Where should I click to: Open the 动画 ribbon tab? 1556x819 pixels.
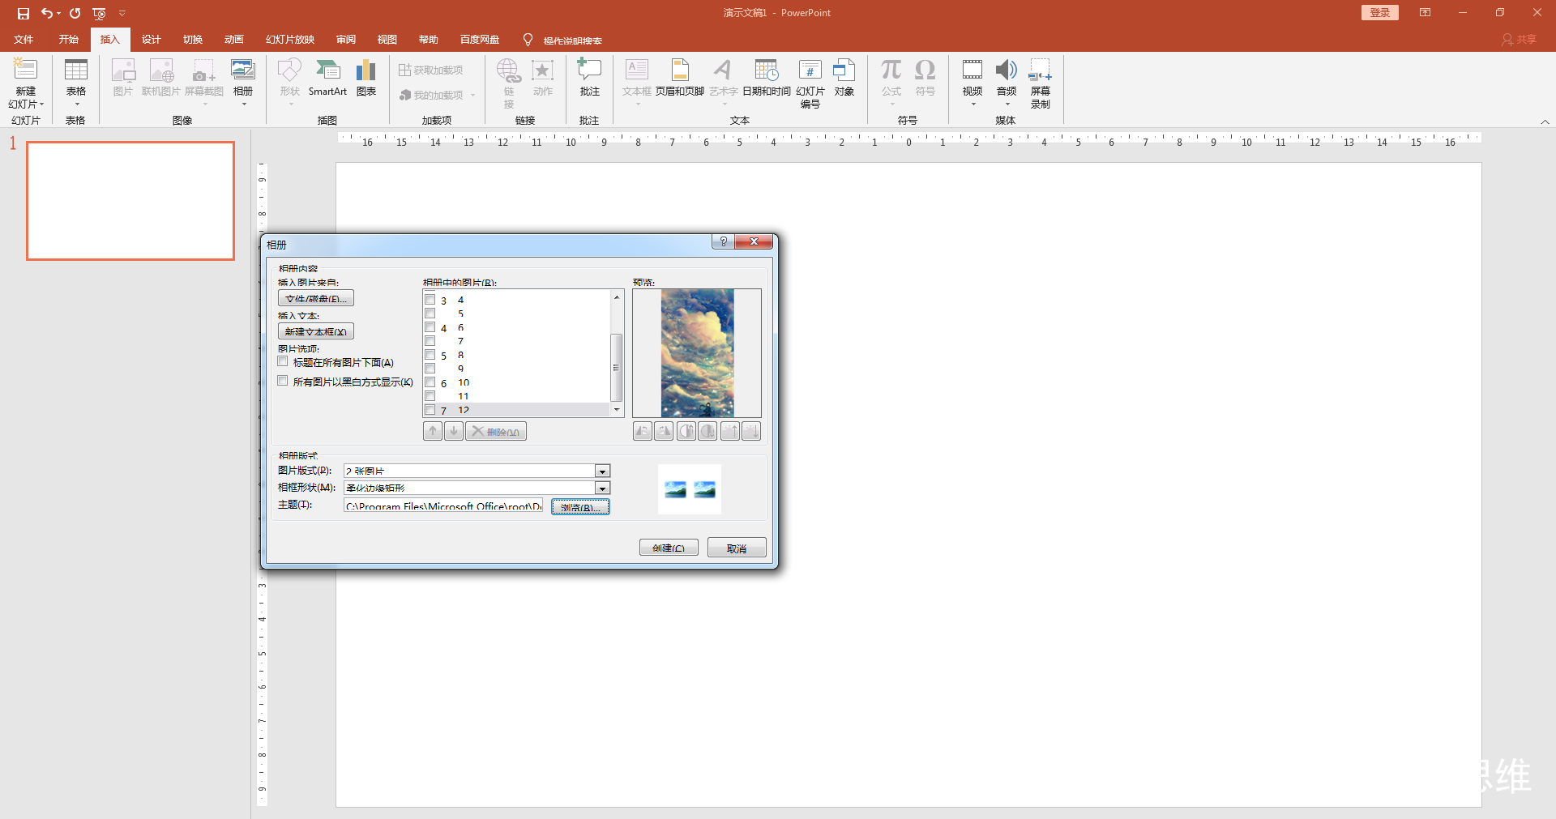coord(234,40)
